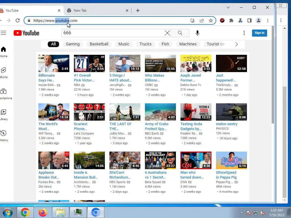The width and height of the screenshot is (291, 218).
Task: Open Library in sidebar
Action: (x=3, y=115)
